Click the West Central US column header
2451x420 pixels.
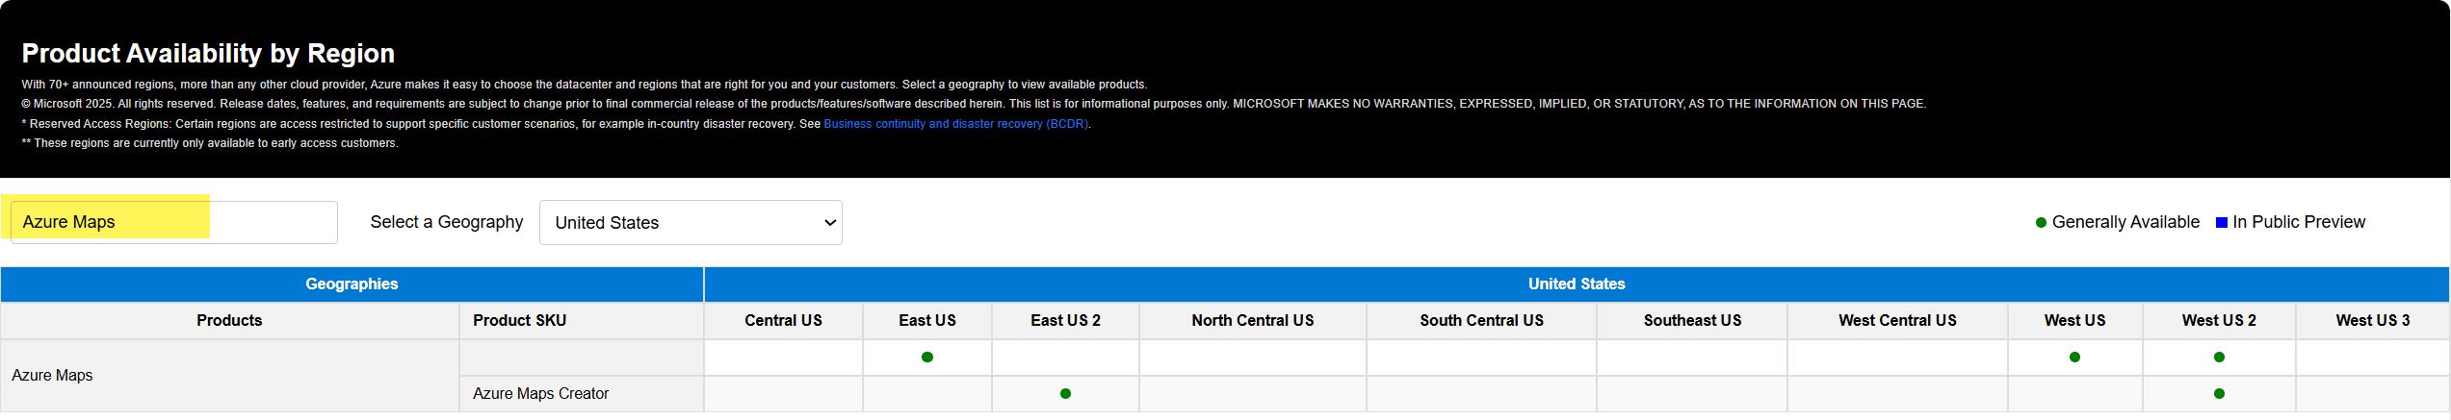click(x=1897, y=321)
